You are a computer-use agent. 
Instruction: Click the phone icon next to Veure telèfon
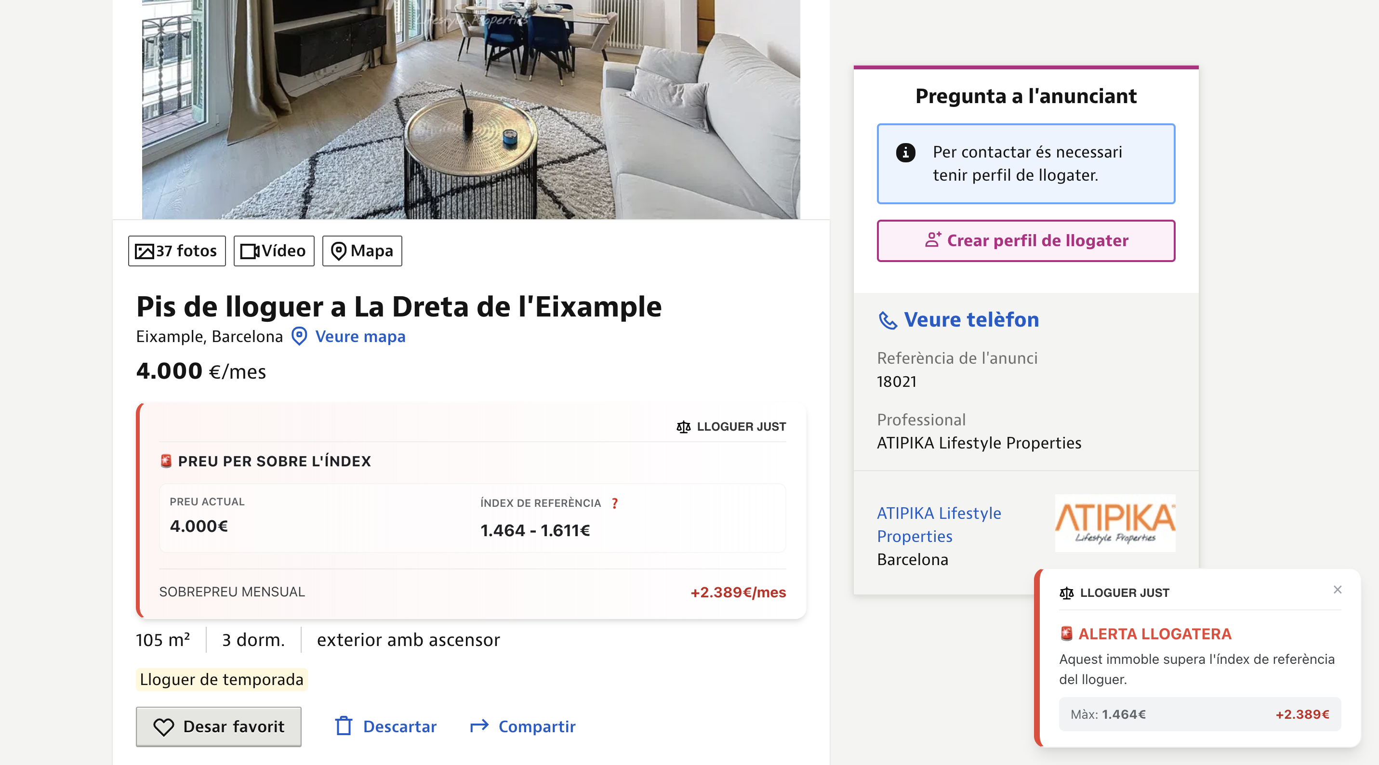888,320
